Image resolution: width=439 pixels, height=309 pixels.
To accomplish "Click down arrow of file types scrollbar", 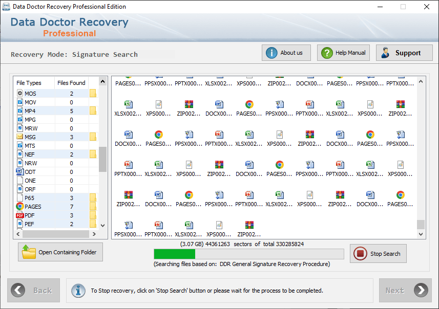I will 103,226.
